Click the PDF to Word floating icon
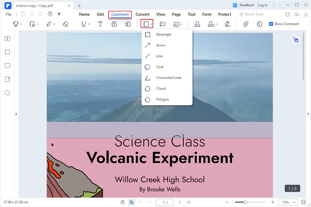Viewport: 311px width, 207px height. (x=296, y=40)
